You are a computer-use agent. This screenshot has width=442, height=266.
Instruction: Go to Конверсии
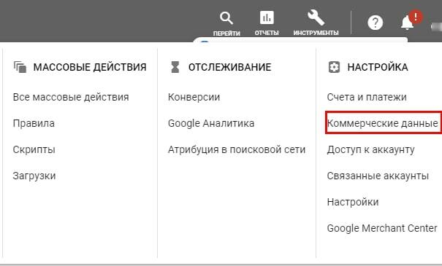(194, 97)
